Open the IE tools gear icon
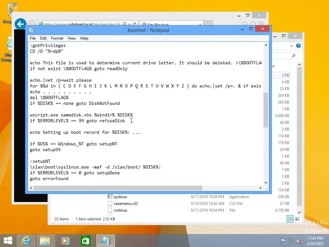The width and height of the screenshot is (329, 247). (261, 23)
